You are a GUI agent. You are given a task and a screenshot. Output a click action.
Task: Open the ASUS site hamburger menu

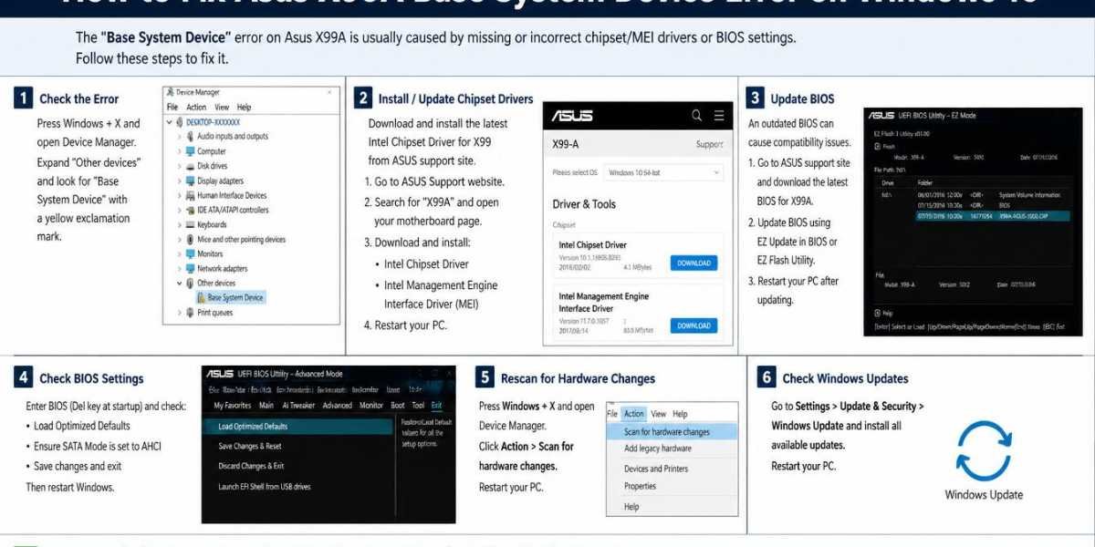719,116
